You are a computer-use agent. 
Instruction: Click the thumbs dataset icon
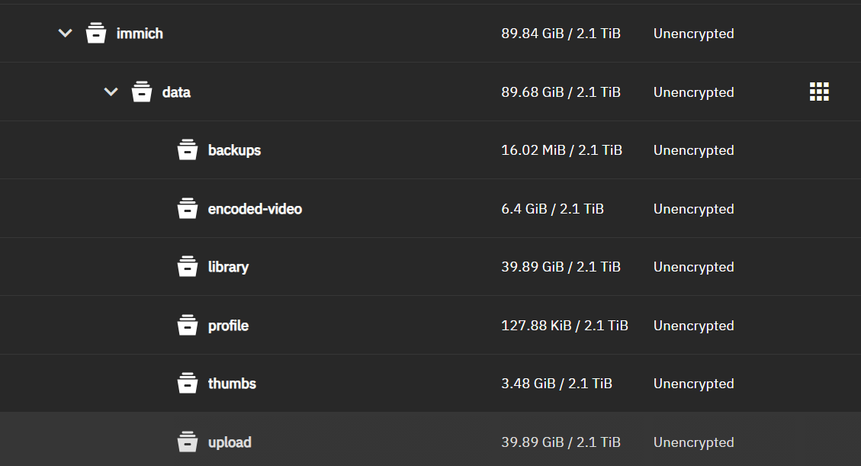[x=188, y=383]
